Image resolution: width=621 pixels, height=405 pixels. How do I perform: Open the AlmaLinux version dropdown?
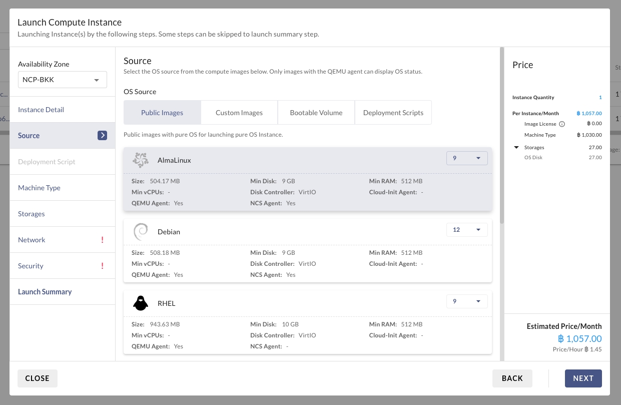point(466,158)
